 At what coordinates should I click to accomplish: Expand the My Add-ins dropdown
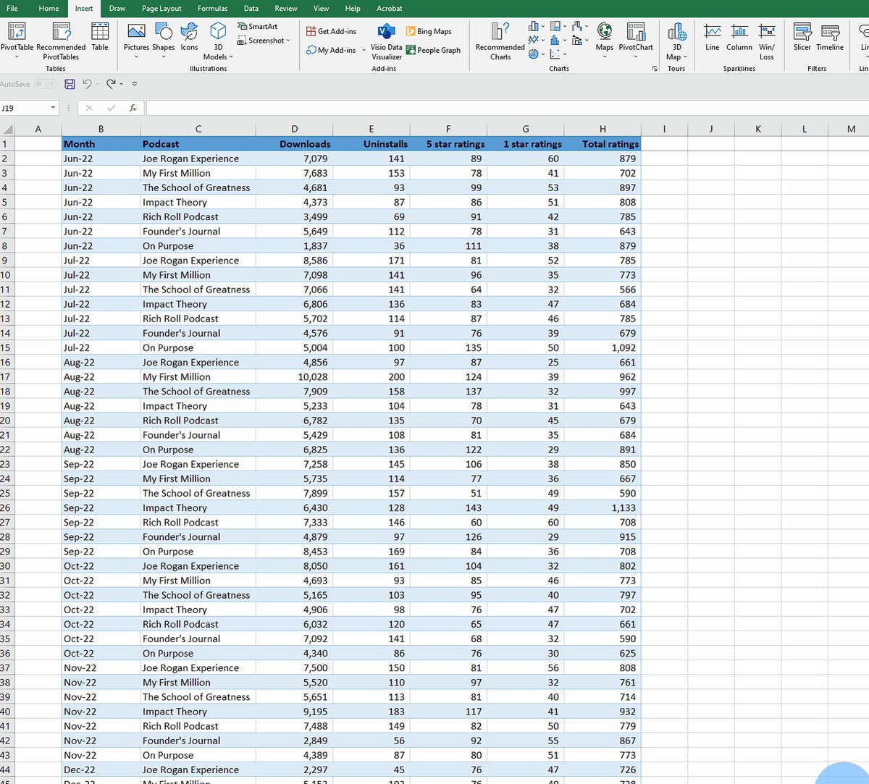click(x=364, y=50)
